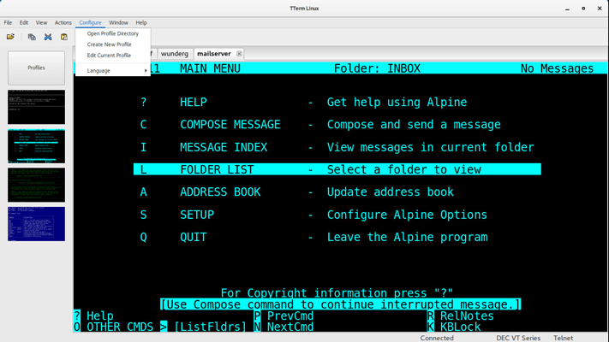This screenshot has width=609, height=342.
Task: Click the KBLock command
Action: point(454,327)
